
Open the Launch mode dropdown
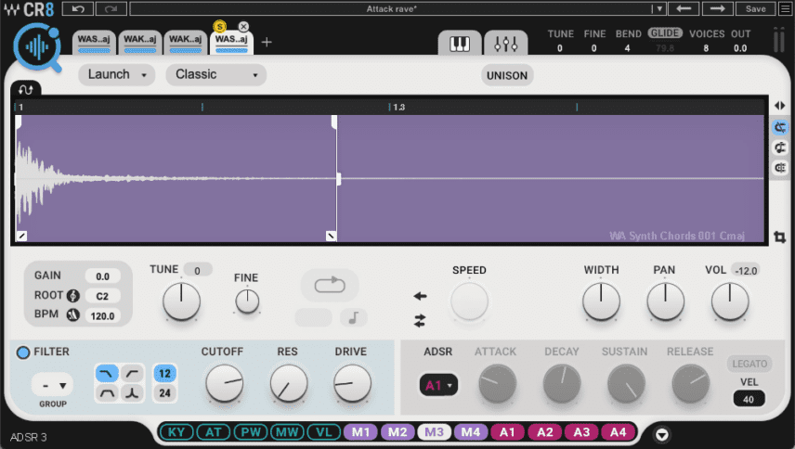(117, 74)
